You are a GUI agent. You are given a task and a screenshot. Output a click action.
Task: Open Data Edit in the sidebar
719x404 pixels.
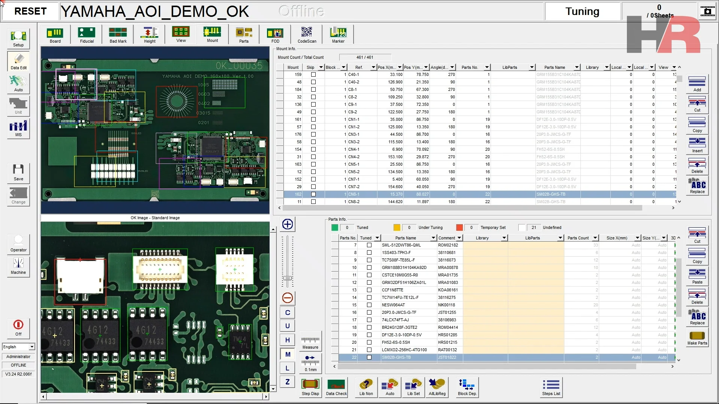(x=18, y=61)
